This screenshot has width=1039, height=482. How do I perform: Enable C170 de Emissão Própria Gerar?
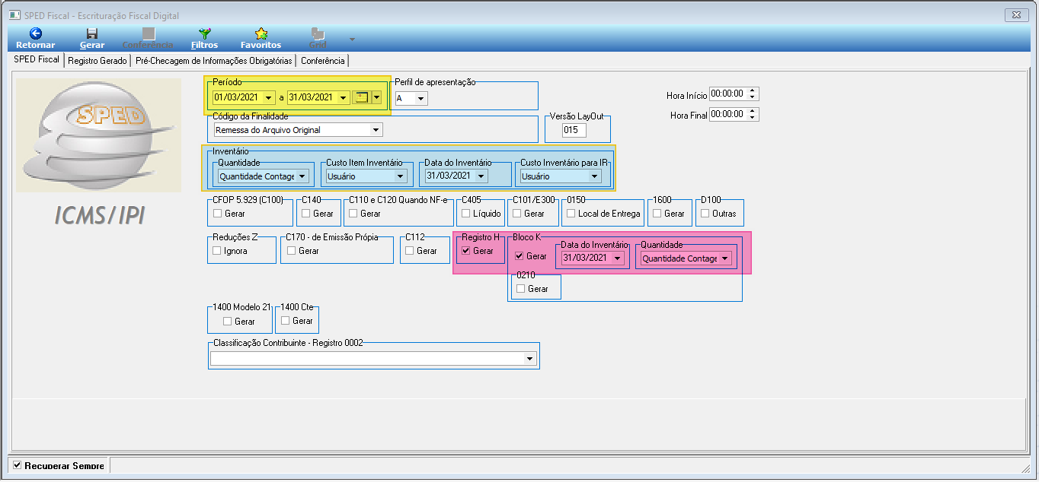click(291, 250)
